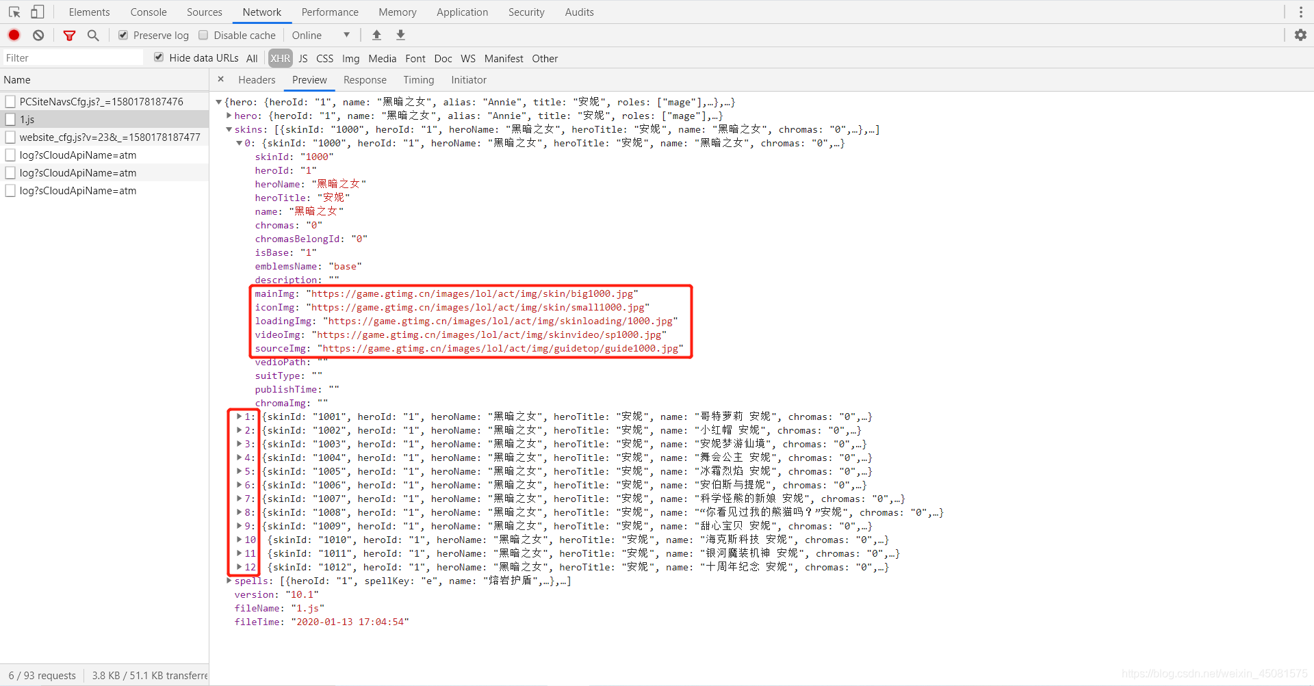
Task: Select website_cfg.js?v=23 request row
Action: click(104, 137)
